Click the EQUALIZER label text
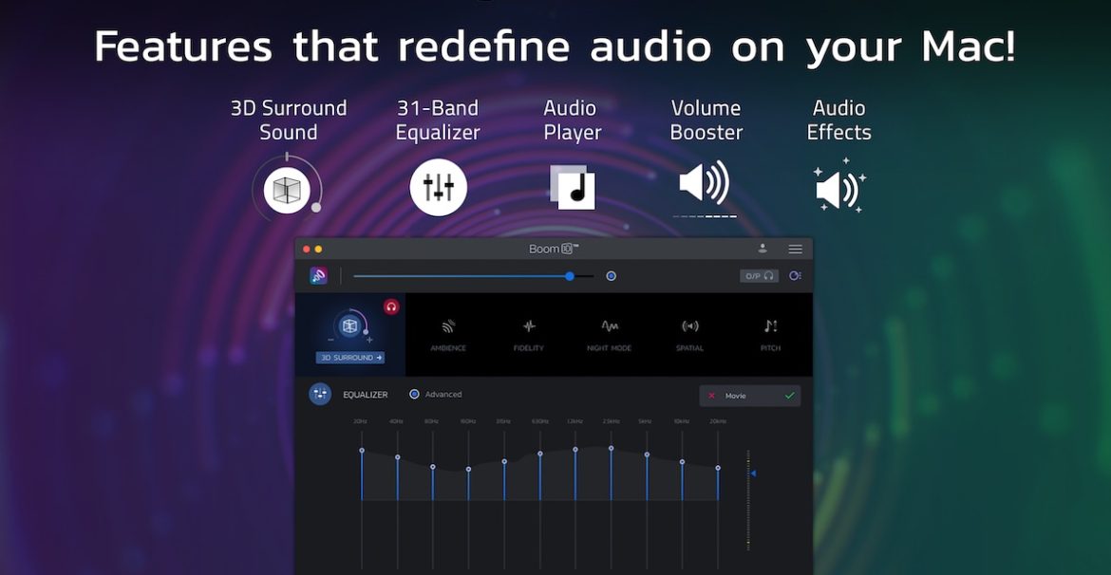 (366, 395)
